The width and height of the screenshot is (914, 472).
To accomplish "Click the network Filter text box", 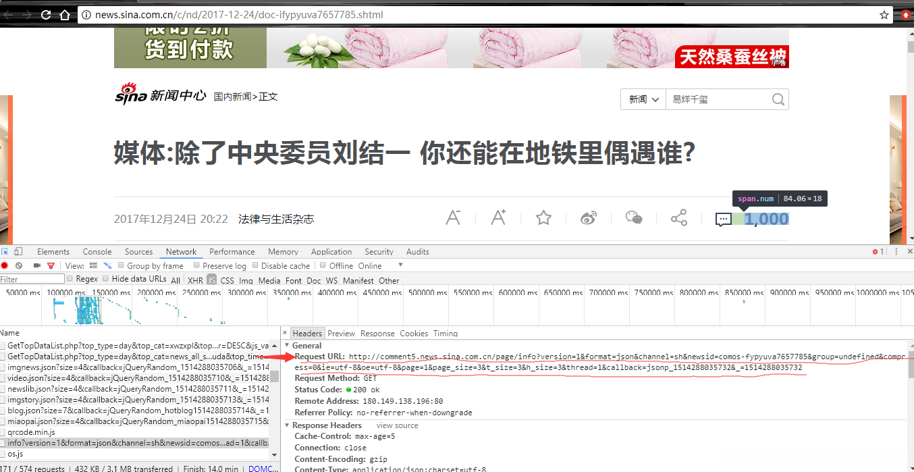I will 32,279.
